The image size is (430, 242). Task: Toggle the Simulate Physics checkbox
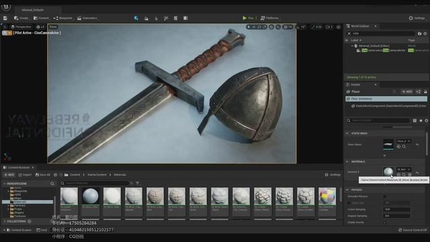[385, 196]
